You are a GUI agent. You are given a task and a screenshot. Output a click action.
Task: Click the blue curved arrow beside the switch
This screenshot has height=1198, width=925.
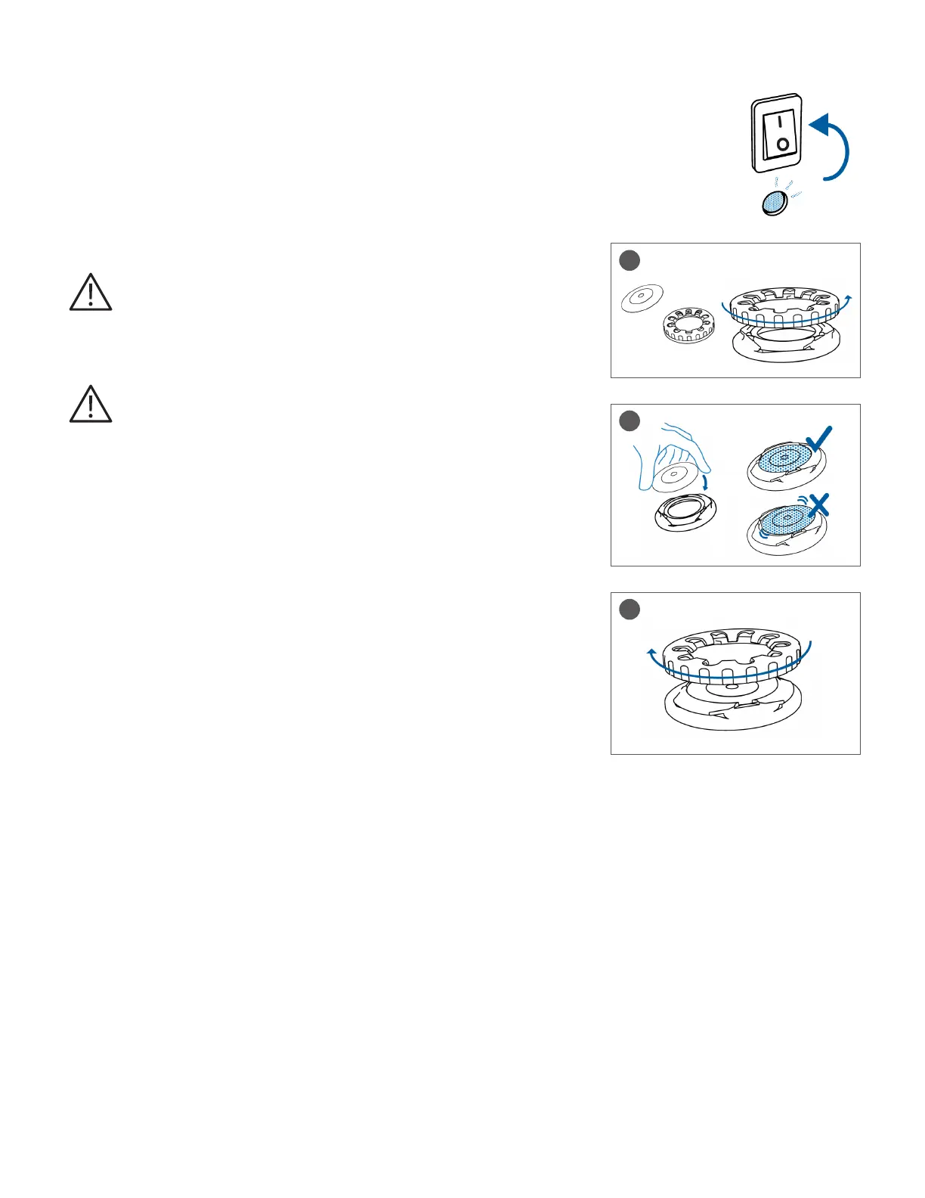tap(830, 147)
